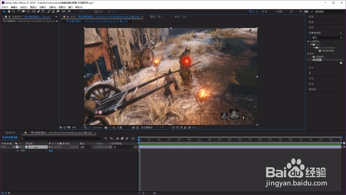Viewport: 346px width, 195px height.
Task: Open the 文件(F) menu
Action: 5,7
